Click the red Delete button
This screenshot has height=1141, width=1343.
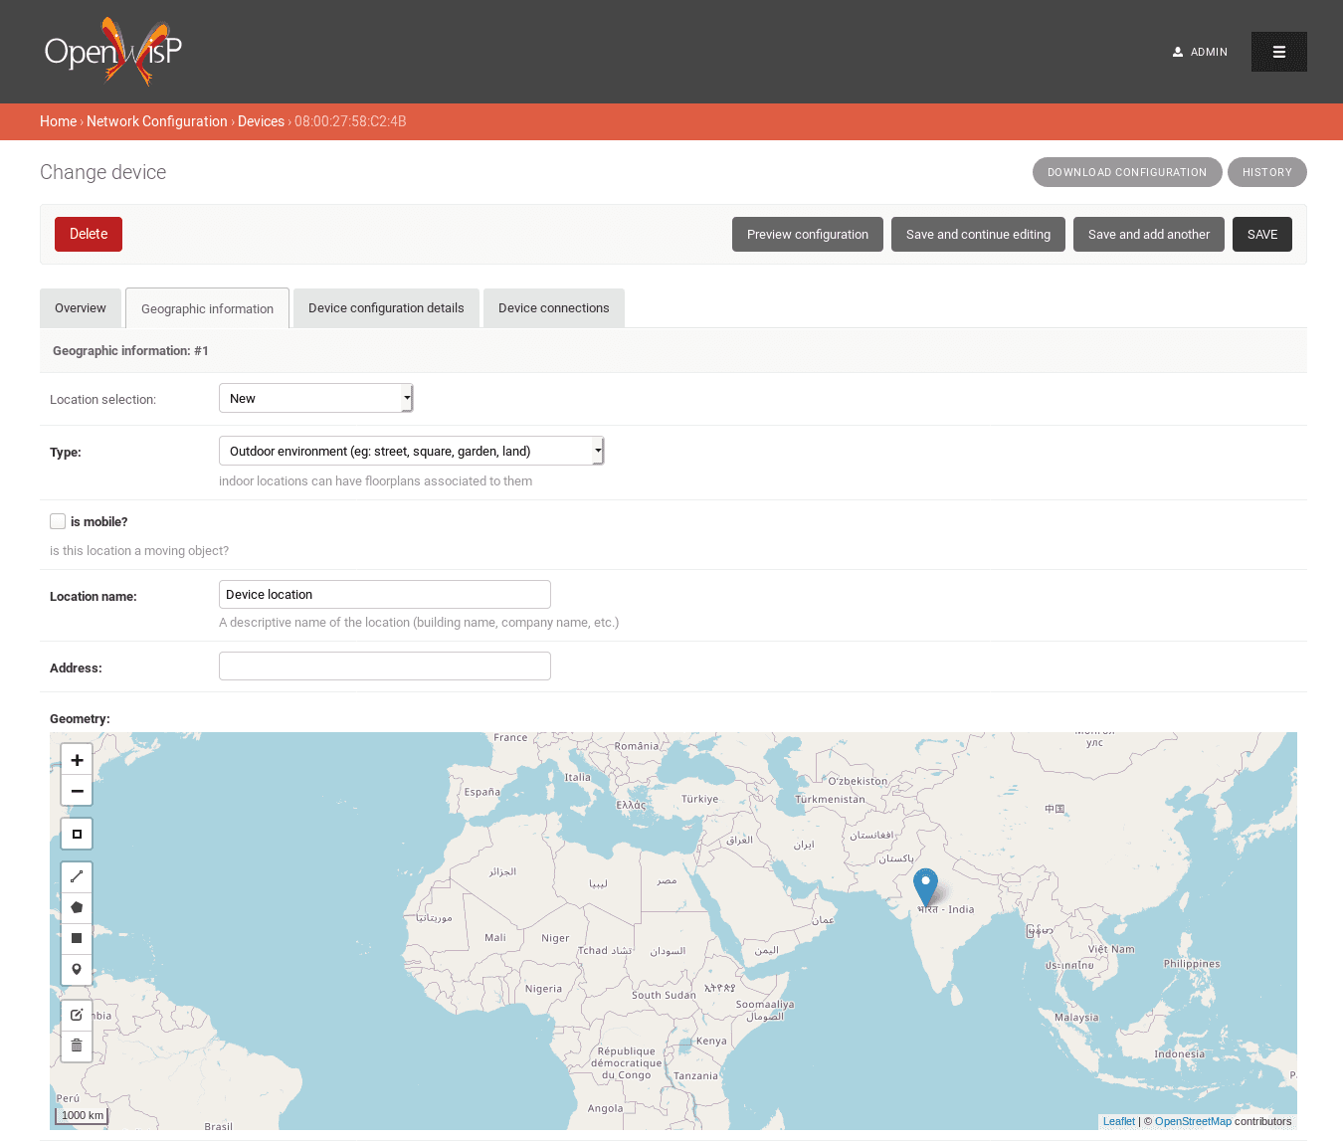pyautogui.click(x=89, y=234)
